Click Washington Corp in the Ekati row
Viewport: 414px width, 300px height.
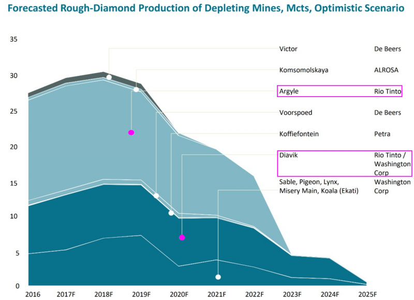(x=392, y=186)
